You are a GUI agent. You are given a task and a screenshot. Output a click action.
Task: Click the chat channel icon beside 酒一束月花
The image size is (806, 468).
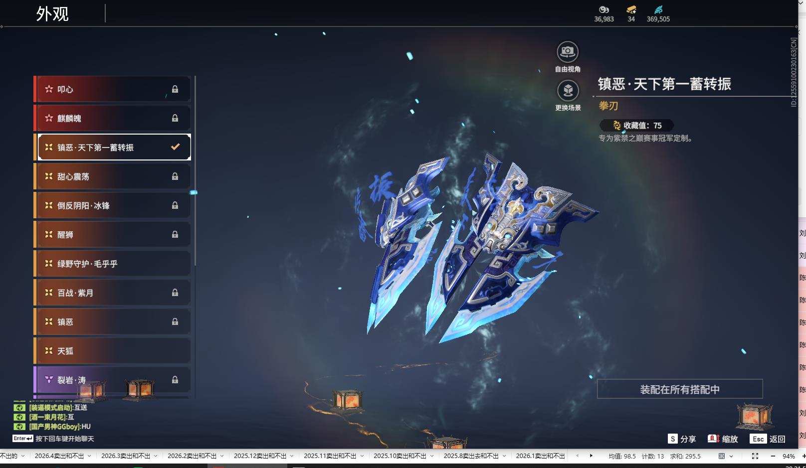pos(19,417)
